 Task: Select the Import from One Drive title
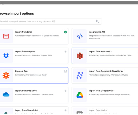(26, 91)
